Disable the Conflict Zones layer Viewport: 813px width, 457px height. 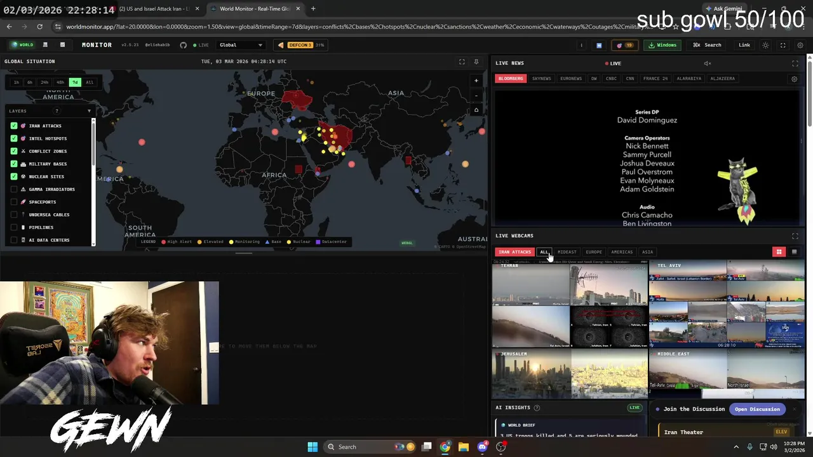[x=14, y=151]
